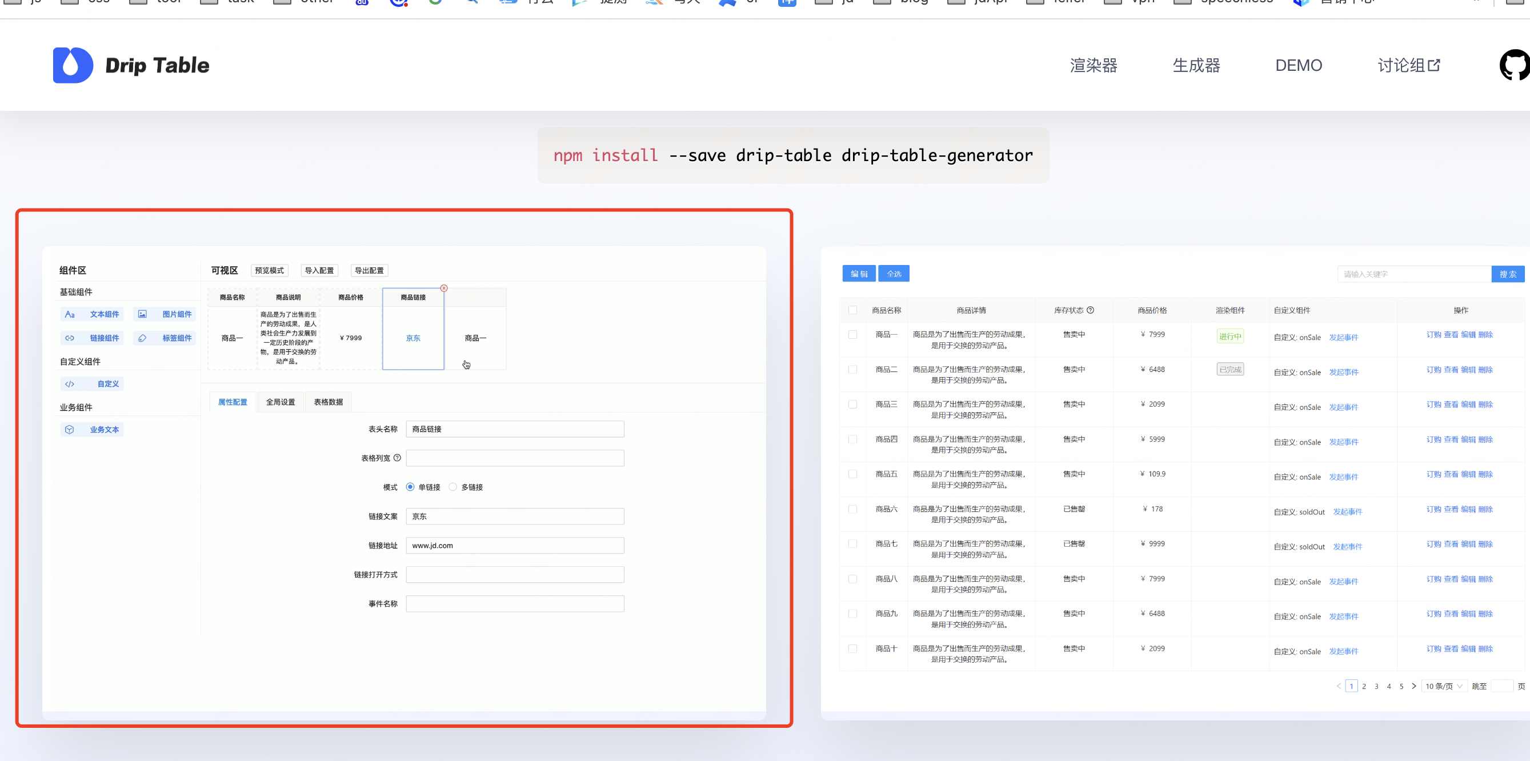The width and height of the screenshot is (1530, 761).
Task: Check the checkbox for row 商品三
Action: click(853, 403)
